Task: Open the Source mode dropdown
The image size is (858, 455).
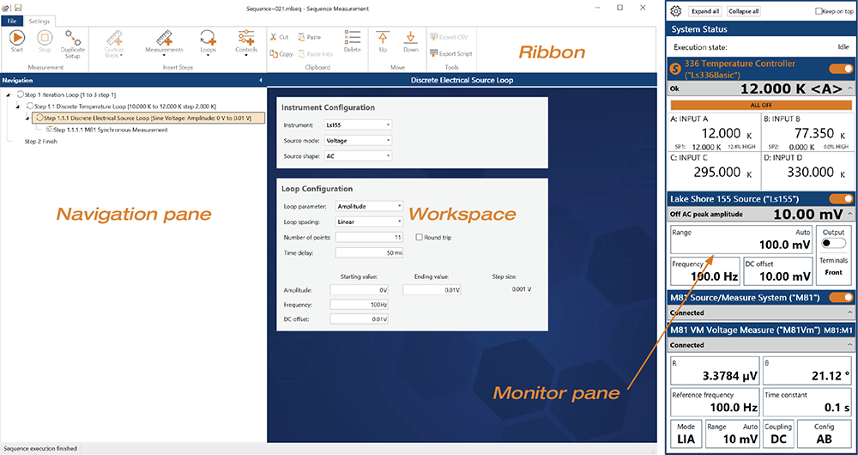Action: [x=358, y=140]
